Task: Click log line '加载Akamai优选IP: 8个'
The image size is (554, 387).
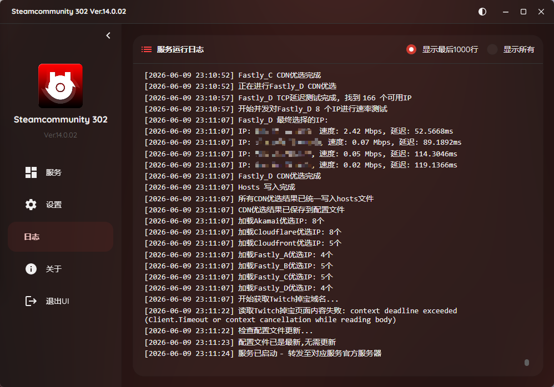Action: (235, 221)
